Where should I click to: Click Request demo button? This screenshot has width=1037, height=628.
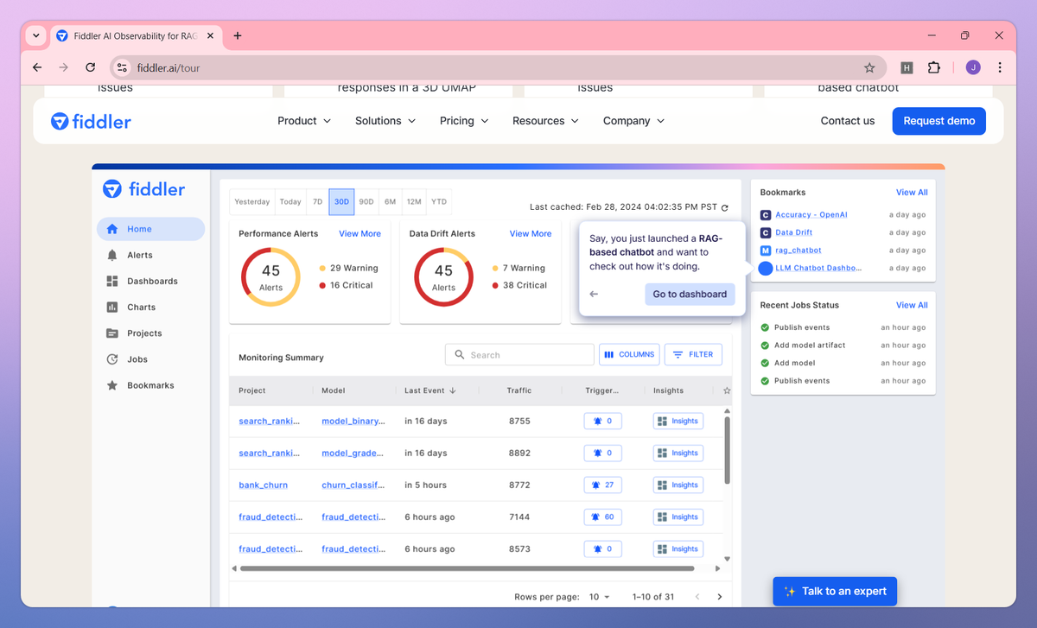click(x=938, y=121)
